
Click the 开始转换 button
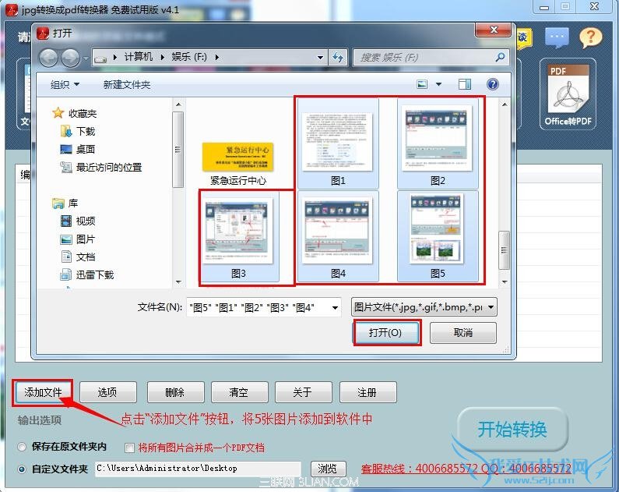(512, 430)
